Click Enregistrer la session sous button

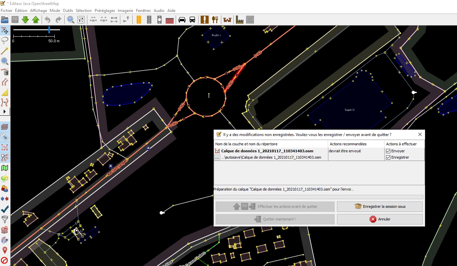(380, 206)
